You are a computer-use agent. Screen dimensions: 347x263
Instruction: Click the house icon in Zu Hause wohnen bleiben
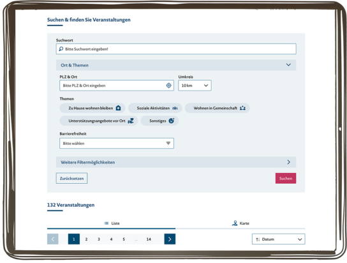(119, 108)
